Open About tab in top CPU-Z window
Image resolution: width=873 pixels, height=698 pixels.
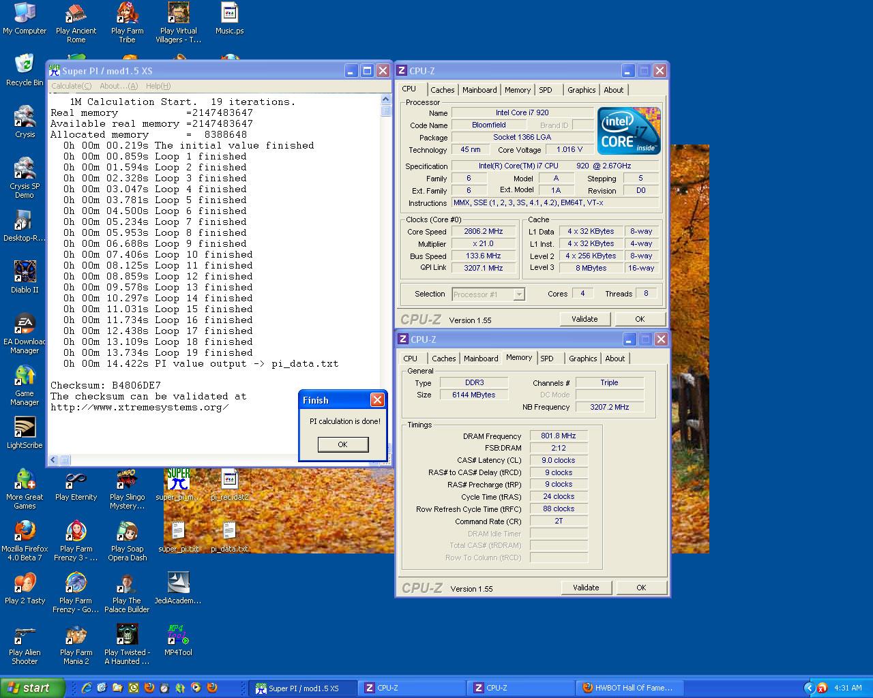[x=613, y=90]
